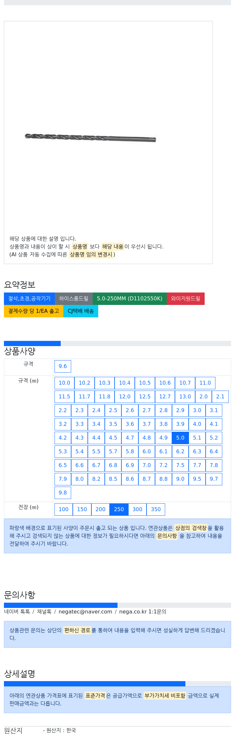Click the 결제수량 당 1/EA 출고 badge
This screenshot has width=235, height=737.
coord(34,311)
